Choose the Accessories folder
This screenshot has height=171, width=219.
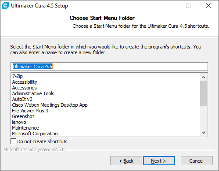[x=25, y=88]
